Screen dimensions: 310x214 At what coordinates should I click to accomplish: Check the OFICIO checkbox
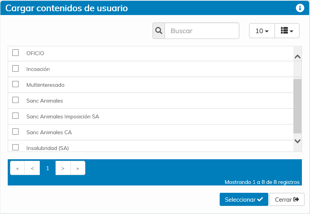pyautogui.click(x=15, y=53)
